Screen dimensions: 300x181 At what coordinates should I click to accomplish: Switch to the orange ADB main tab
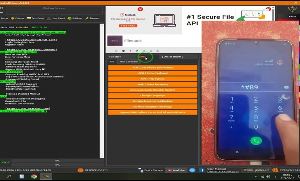pyautogui.click(x=142, y=57)
